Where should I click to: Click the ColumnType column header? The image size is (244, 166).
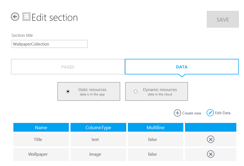98,128
